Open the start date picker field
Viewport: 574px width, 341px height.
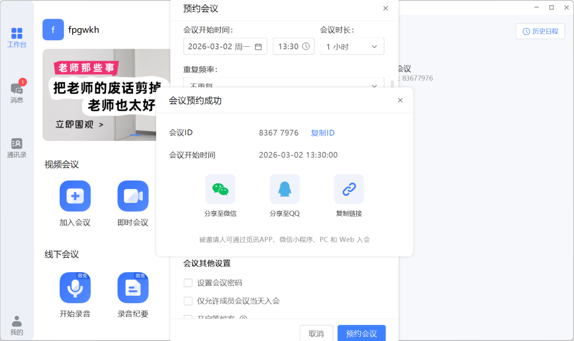[x=225, y=46]
